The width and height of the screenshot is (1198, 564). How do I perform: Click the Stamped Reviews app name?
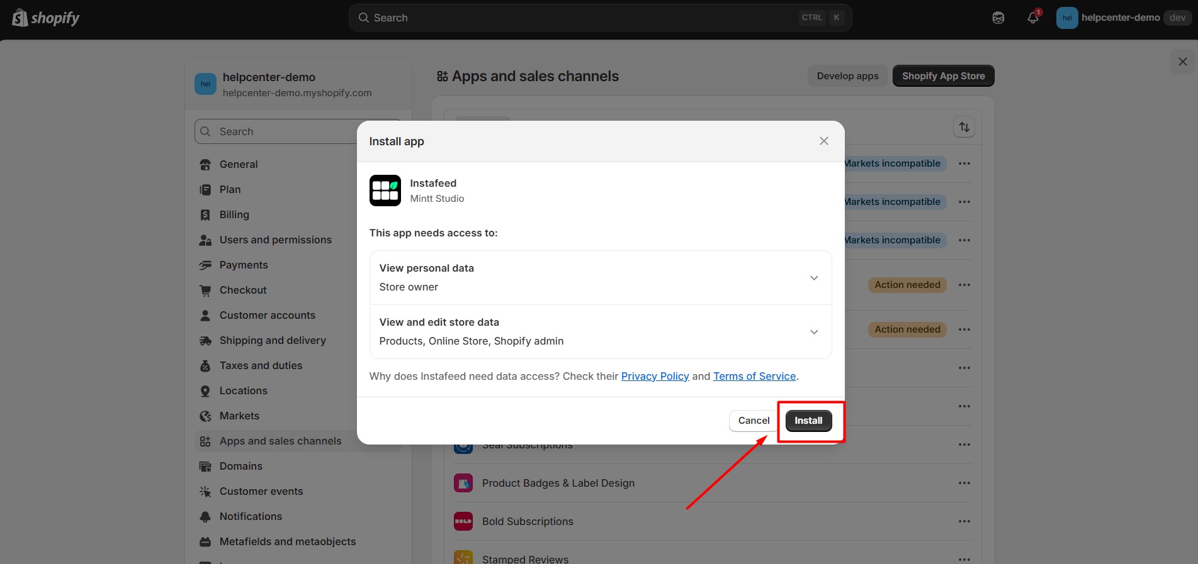(525, 559)
